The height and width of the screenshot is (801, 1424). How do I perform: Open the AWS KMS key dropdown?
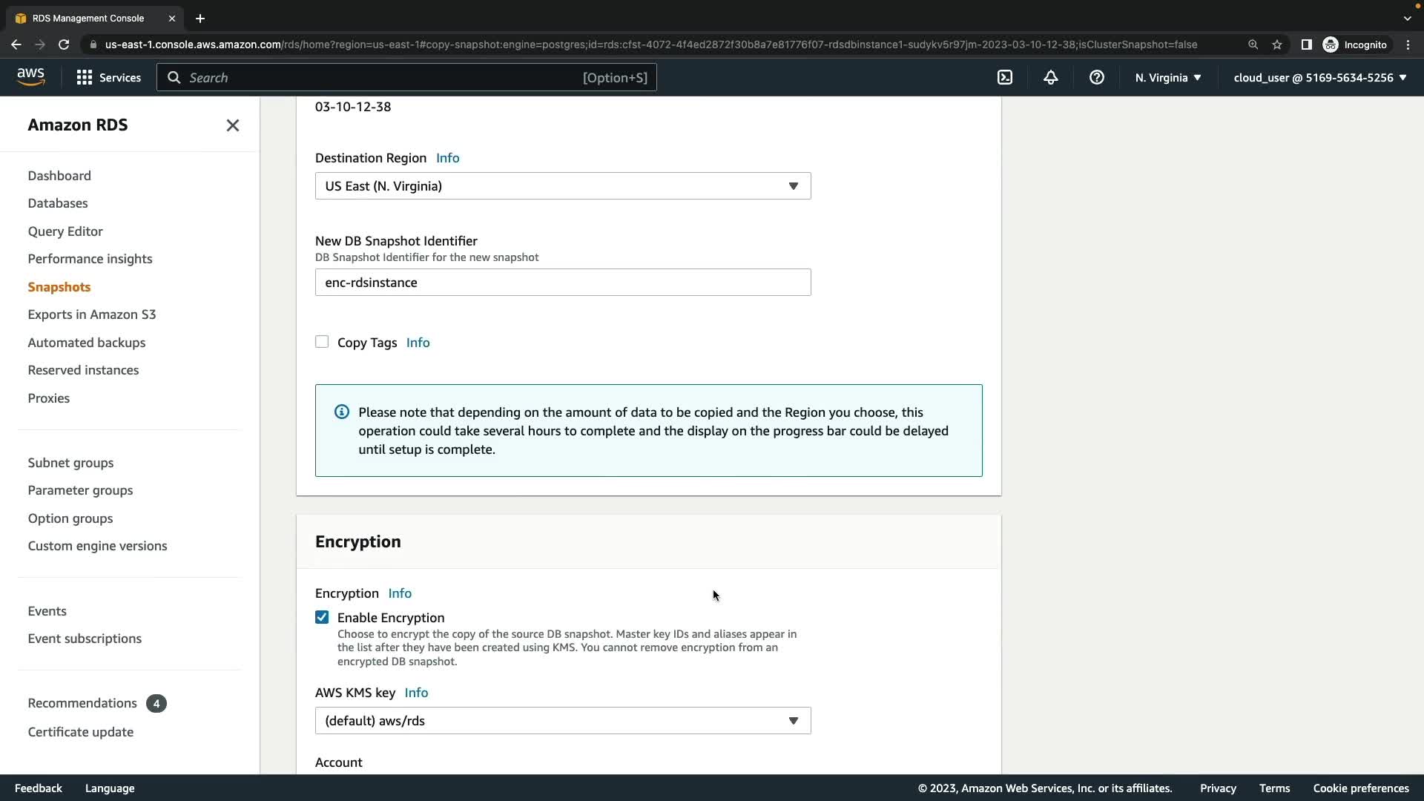pos(562,721)
